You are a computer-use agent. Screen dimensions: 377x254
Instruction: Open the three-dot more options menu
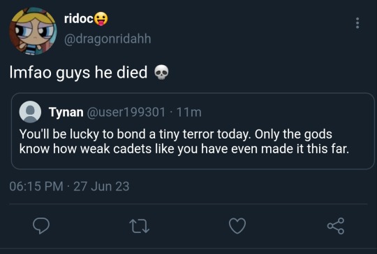coord(357,23)
